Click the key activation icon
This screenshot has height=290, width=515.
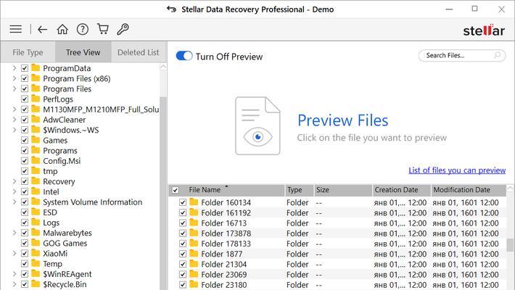coord(123,29)
